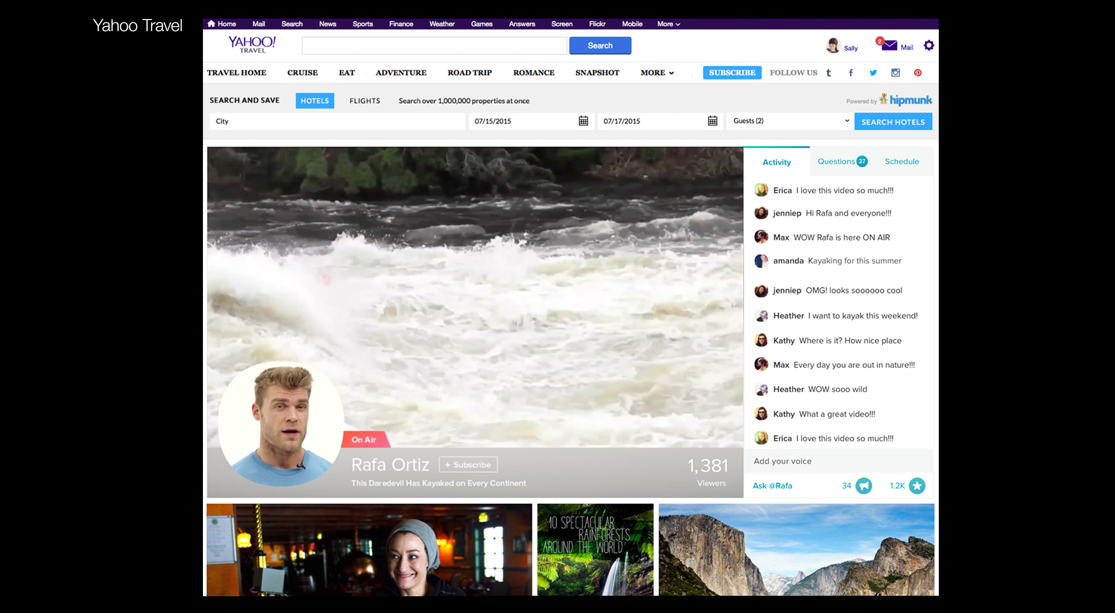Select the FLIGHTS tab
The width and height of the screenshot is (1115, 613).
tap(365, 101)
